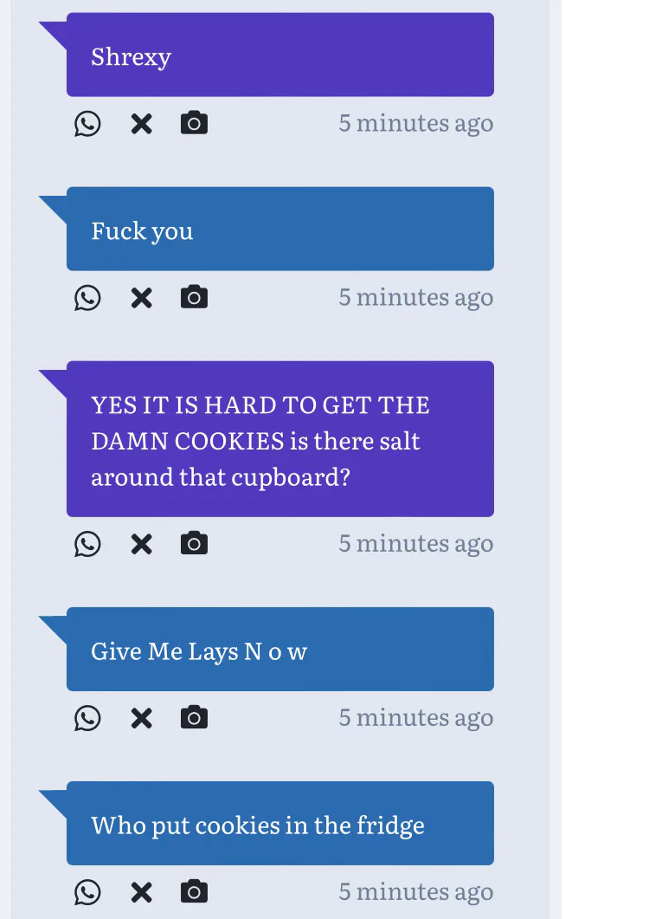Click camera icon under 'Give Me Lays' message
Screen dimensions: 649x919
click(x=194, y=717)
